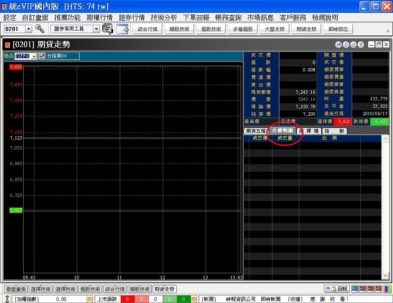Minimize the inner 期貨走勢 panel
This screenshot has width=393, height=303.
coord(371,45)
